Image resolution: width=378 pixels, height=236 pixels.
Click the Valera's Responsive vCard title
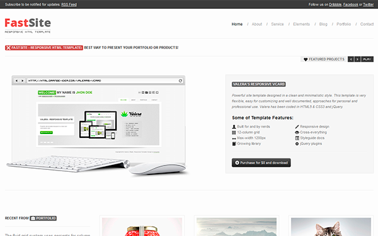tap(259, 84)
